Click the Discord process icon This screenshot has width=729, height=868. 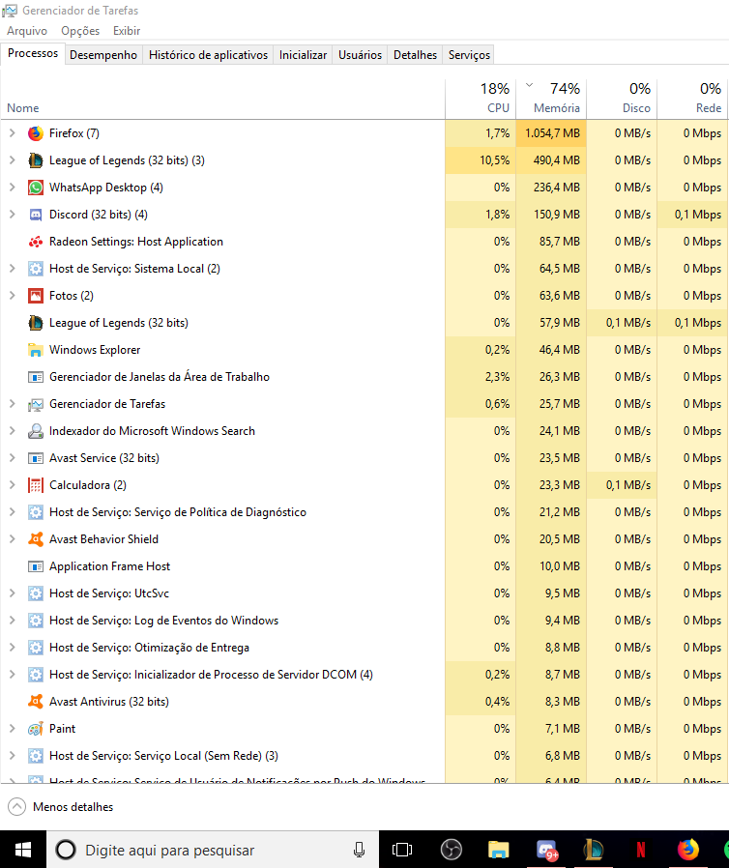pos(36,215)
